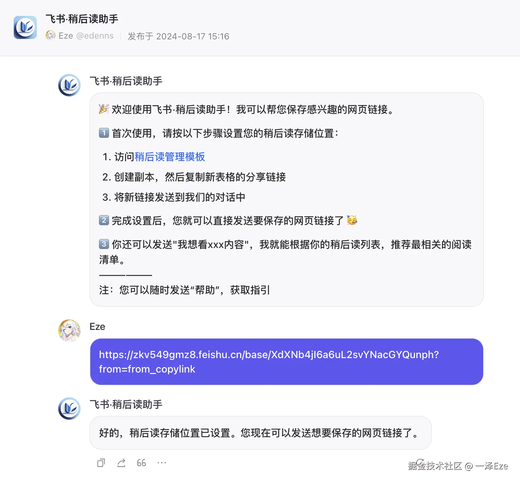Open author Eze @edenns profile in header
Screen dimensions: 520x483
tap(86, 36)
